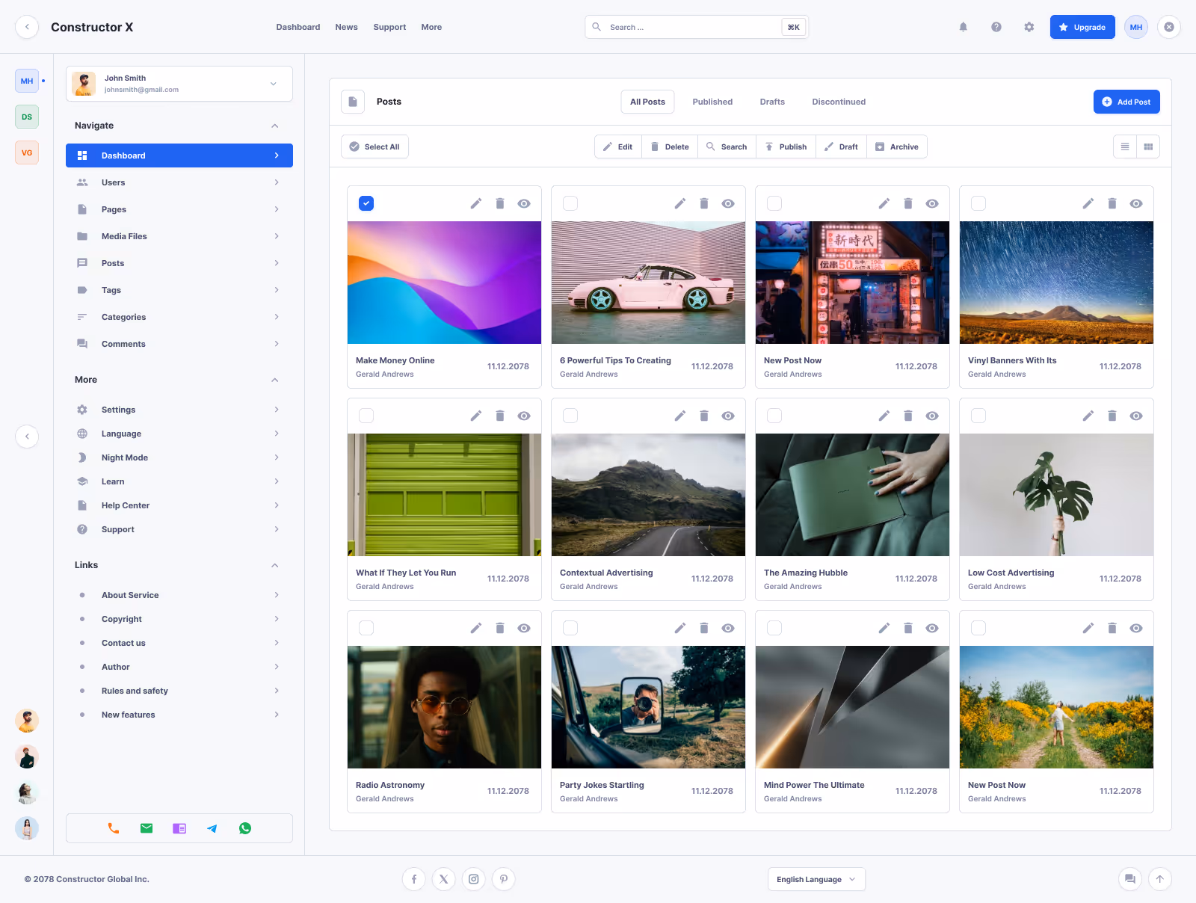Click the Posts document icon in panel header

353,102
